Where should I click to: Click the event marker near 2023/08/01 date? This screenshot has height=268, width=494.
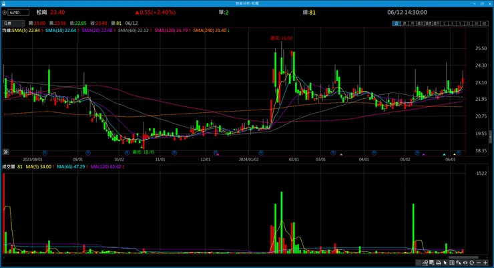pos(45,153)
